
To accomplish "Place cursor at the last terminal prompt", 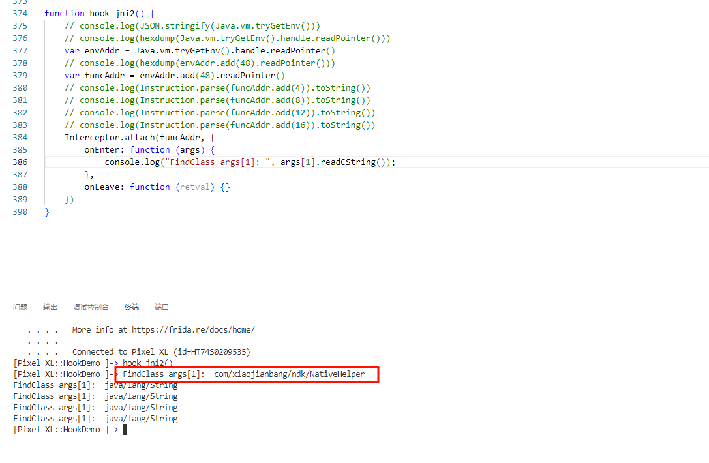I will pyautogui.click(x=125, y=430).
